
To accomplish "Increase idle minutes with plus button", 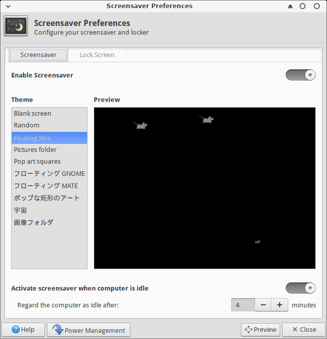I will [280, 305].
